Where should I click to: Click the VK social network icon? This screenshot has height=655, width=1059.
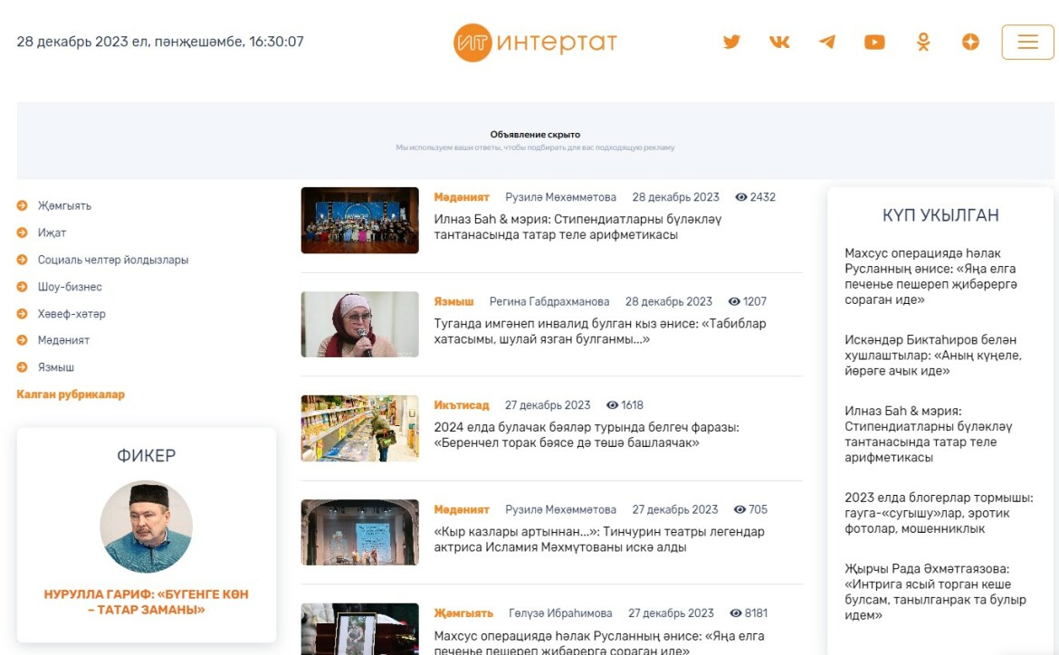[x=779, y=42]
